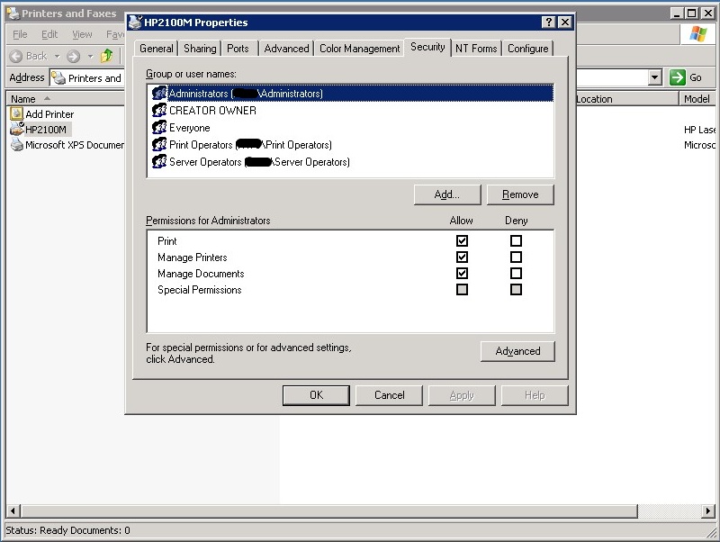Open the Add Printer icon

(x=49, y=113)
